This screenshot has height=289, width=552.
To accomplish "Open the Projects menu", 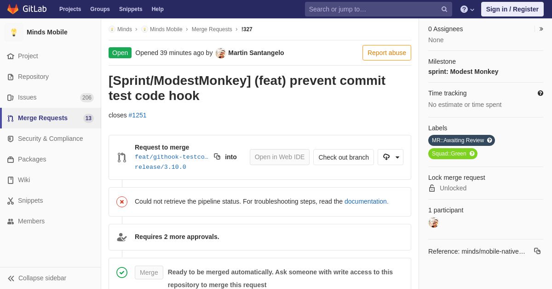I will click(x=70, y=9).
